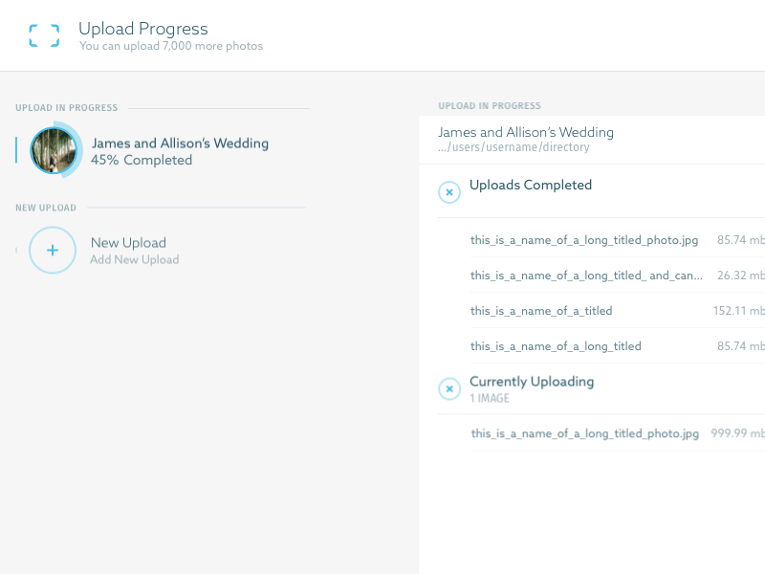Cancel Currently Uploading via its X icon
The width and height of the screenshot is (765, 574).
(x=449, y=388)
